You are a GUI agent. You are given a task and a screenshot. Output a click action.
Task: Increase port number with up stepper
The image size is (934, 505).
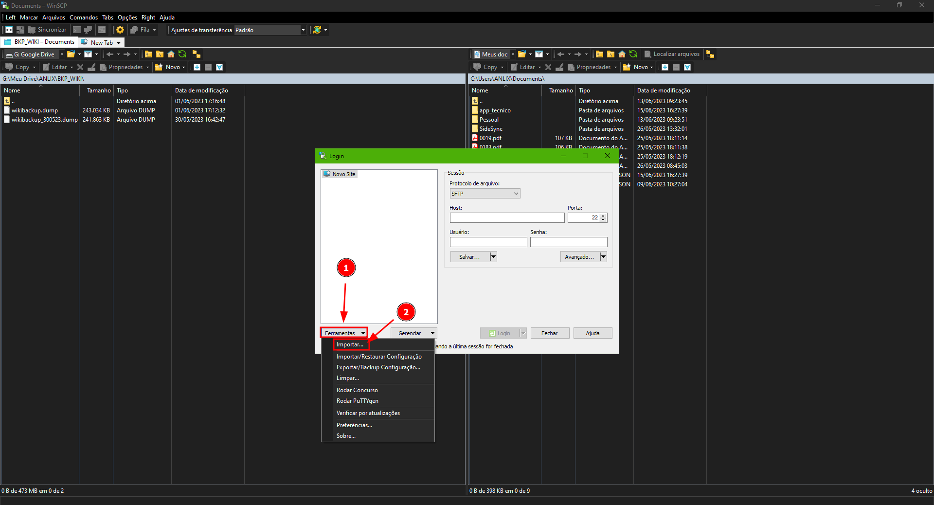tap(603, 216)
